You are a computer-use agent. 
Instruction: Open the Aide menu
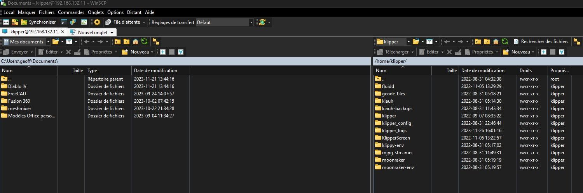[x=150, y=12]
